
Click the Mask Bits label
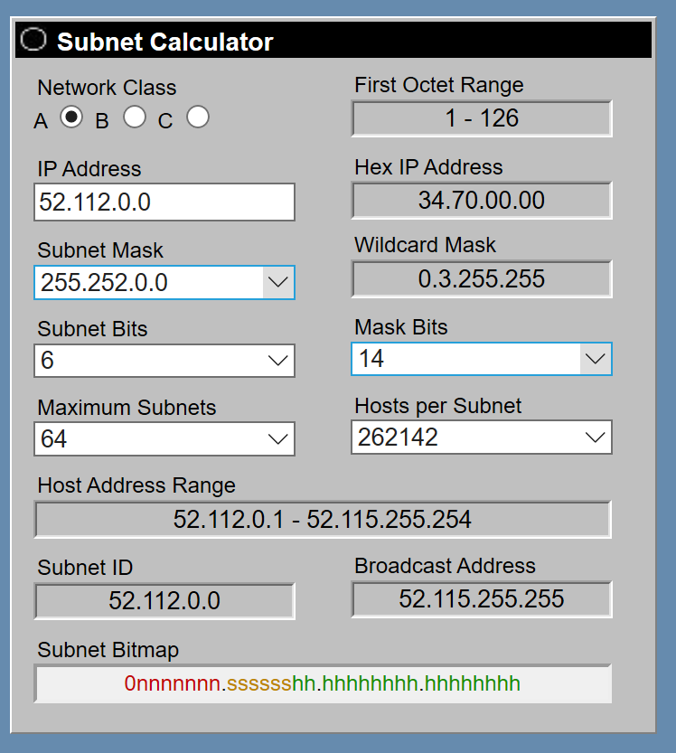pyautogui.click(x=401, y=327)
